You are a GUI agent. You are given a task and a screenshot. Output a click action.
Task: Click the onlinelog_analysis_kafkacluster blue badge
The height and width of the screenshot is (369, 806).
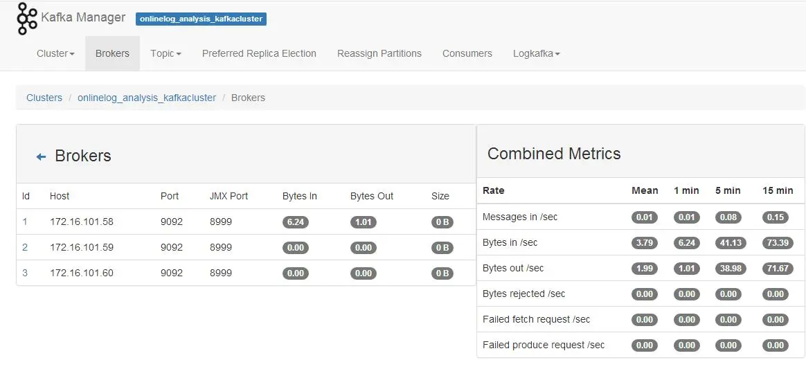(201, 19)
